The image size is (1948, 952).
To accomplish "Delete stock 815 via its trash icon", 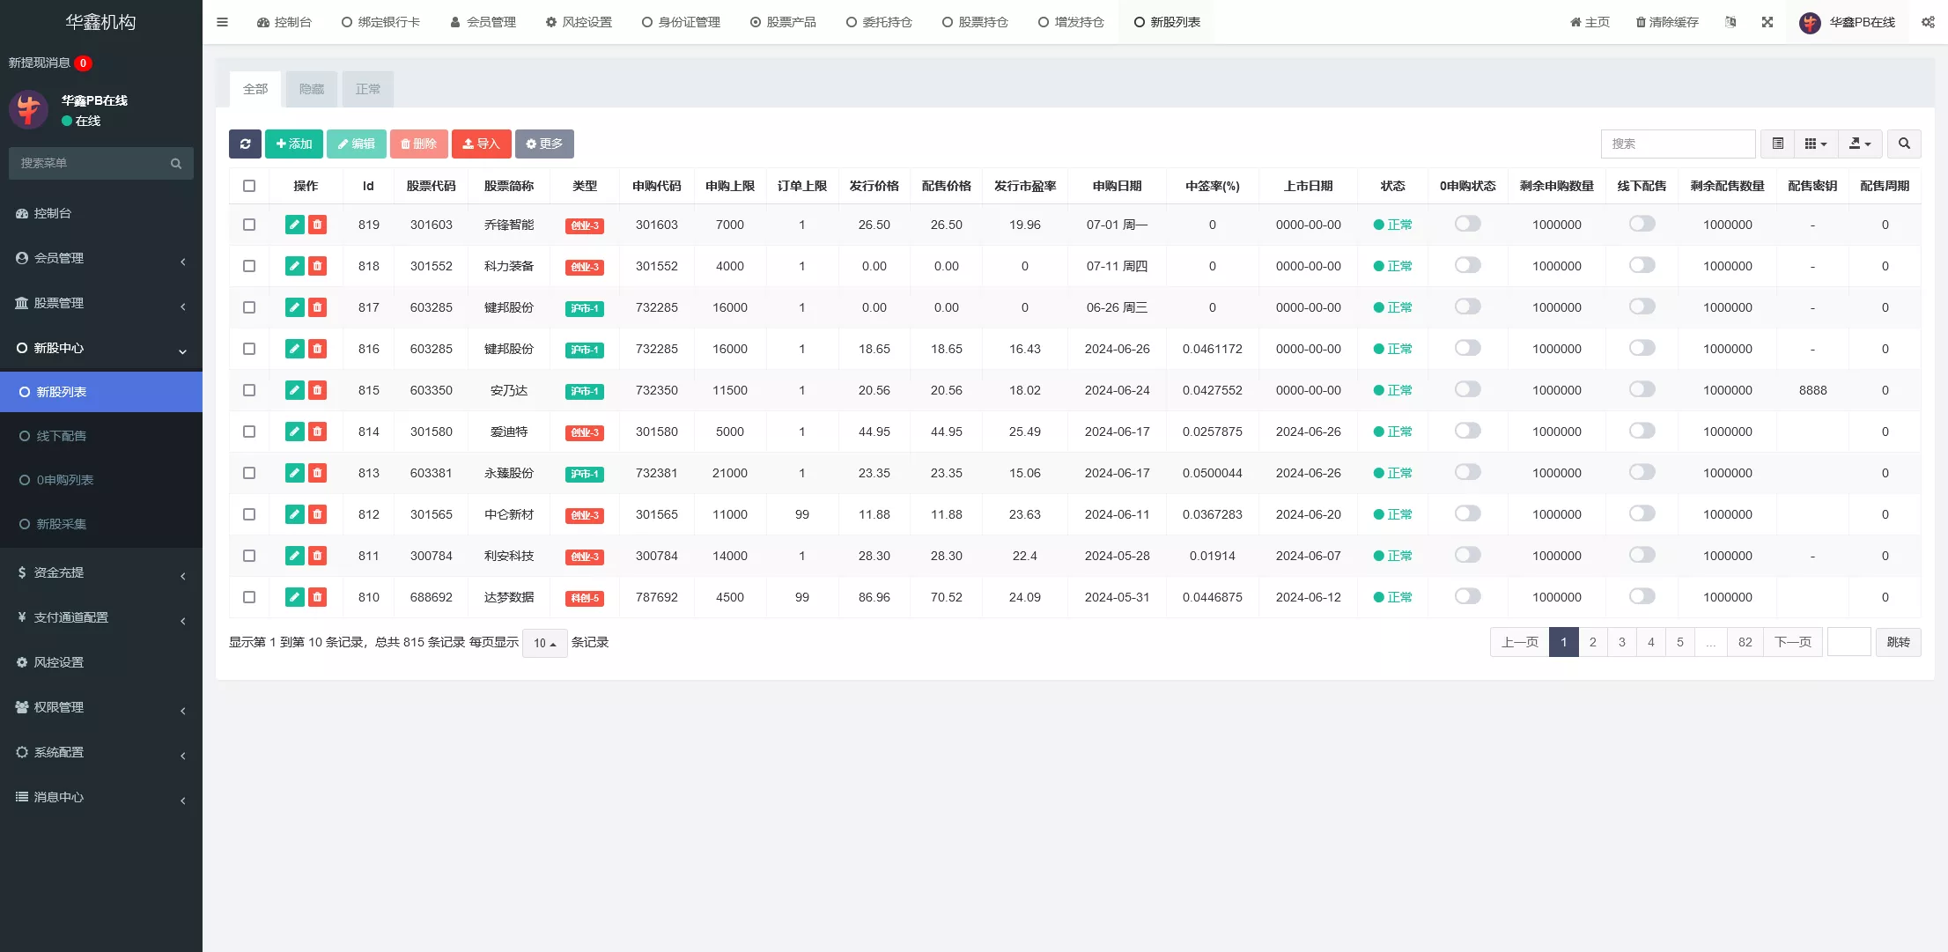I will [316, 390].
